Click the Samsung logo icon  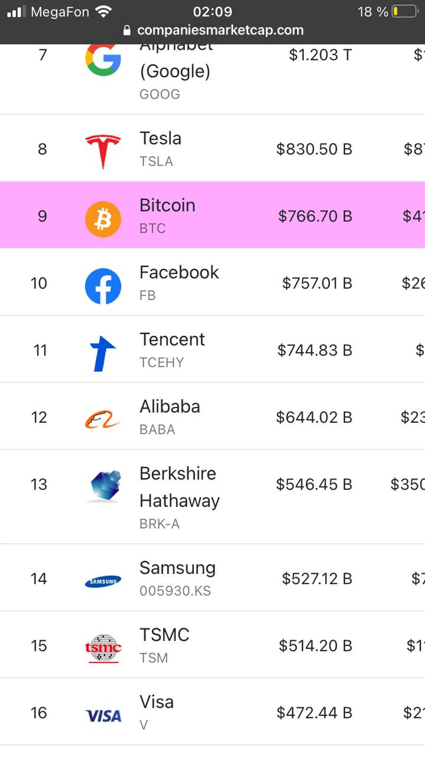(x=103, y=582)
